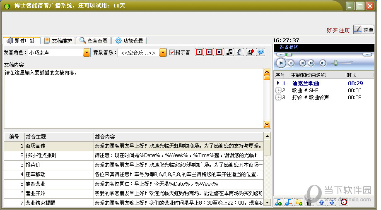
Task: Clear playlist with trash can icon
Action: point(309,202)
